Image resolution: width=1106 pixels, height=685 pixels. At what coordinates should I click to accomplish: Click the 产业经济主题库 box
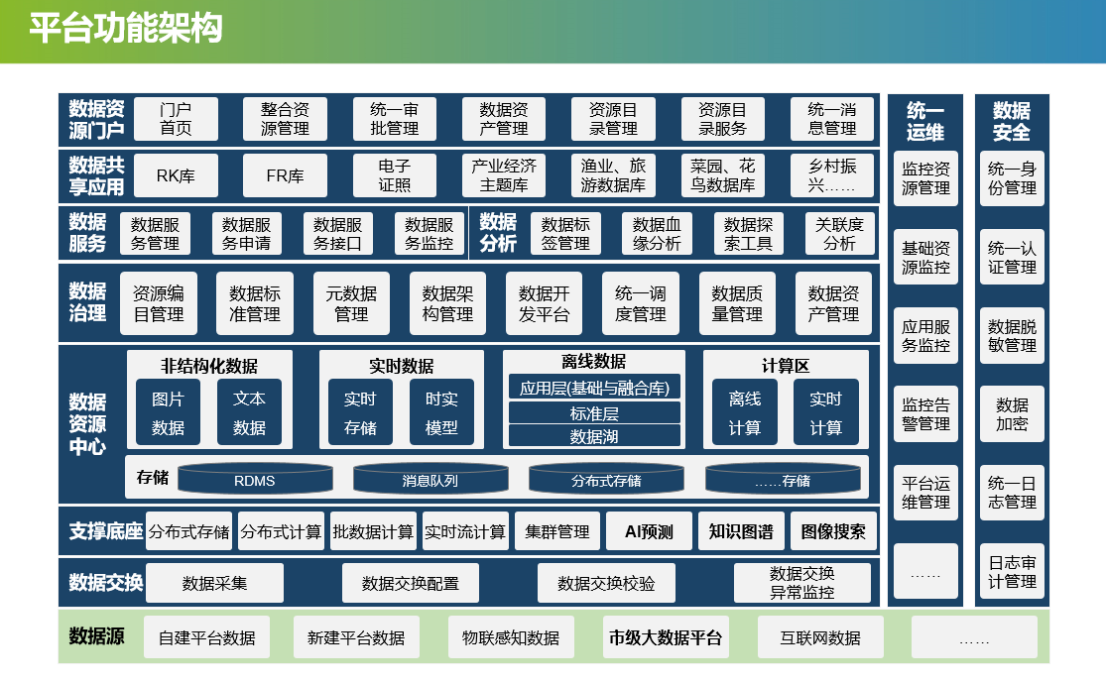[504, 175]
